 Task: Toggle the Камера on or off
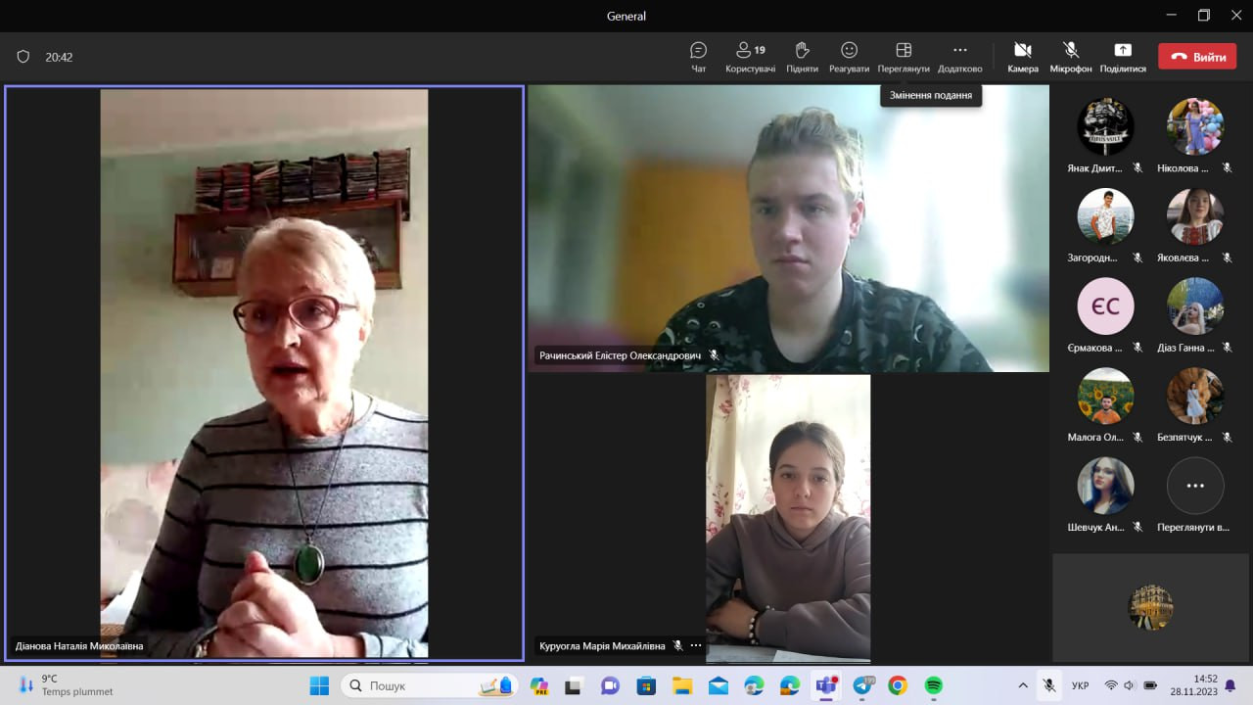click(x=1023, y=57)
